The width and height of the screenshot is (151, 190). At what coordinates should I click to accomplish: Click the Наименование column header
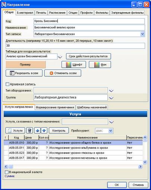tap(88, 138)
